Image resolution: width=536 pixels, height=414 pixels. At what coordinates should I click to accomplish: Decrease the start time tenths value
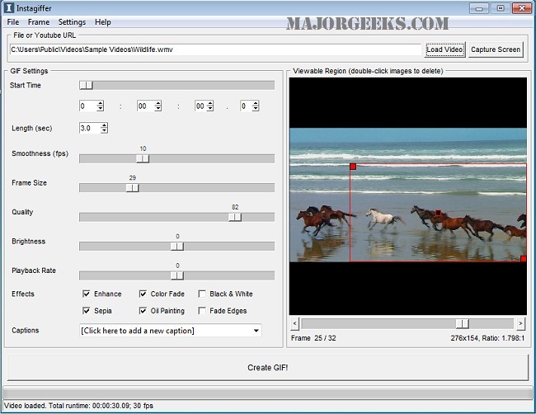click(x=256, y=108)
